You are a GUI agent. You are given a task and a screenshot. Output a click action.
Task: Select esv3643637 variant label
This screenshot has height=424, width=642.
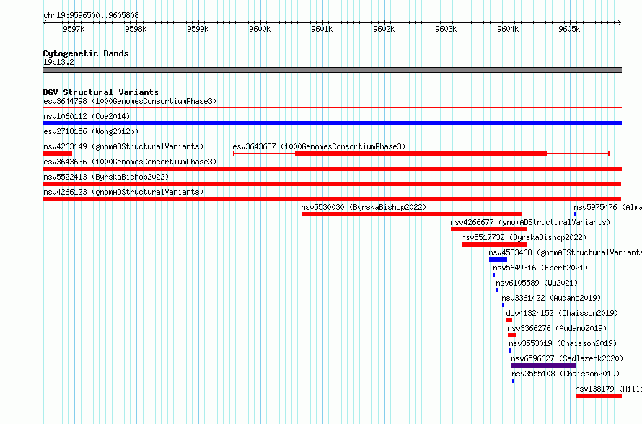[x=319, y=146]
